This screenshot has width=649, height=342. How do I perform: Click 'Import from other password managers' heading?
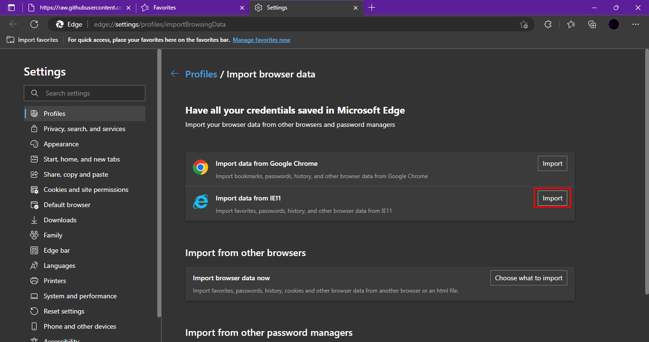[x=269, y=332]
